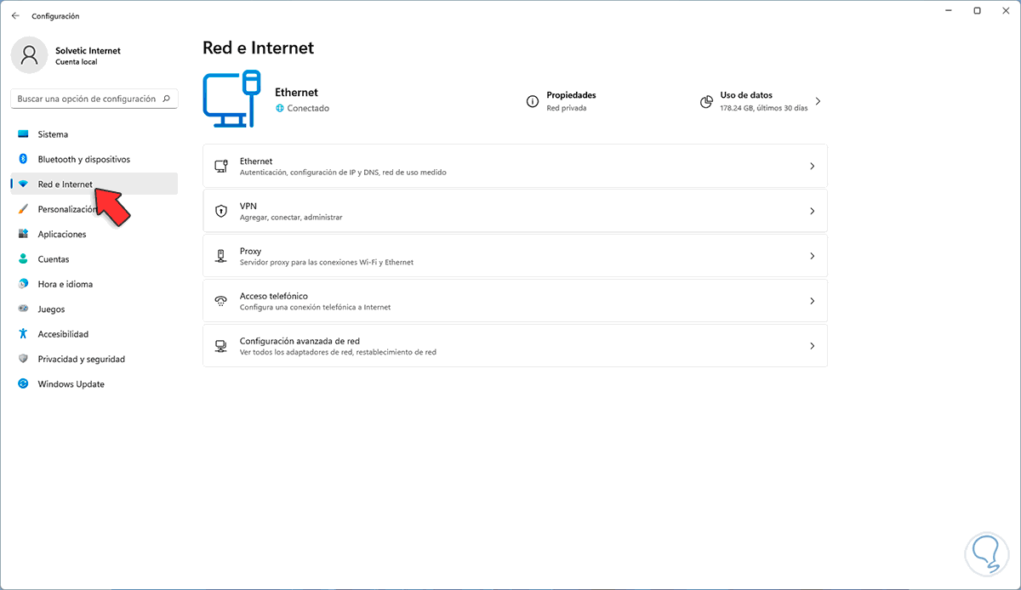The height and width of the screenshot is (590, 1021).
Task: Click the Cuenta local label
Action: click(77, 62)
